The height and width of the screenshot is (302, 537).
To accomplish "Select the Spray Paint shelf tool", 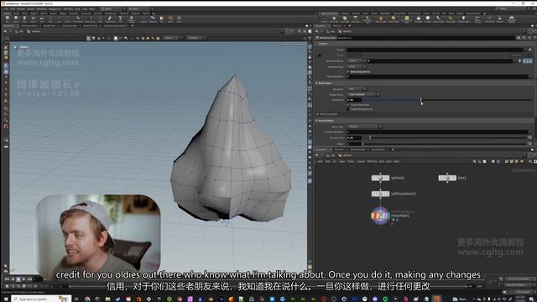I will 110,19.
